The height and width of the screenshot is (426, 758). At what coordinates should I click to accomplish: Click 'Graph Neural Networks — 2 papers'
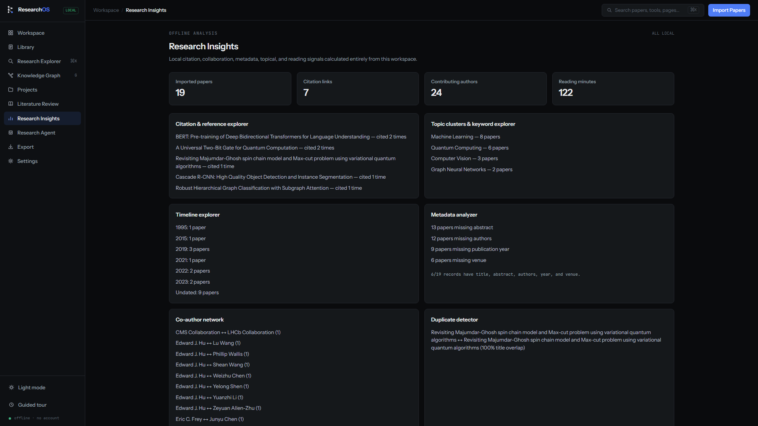(x=472, y=170)
